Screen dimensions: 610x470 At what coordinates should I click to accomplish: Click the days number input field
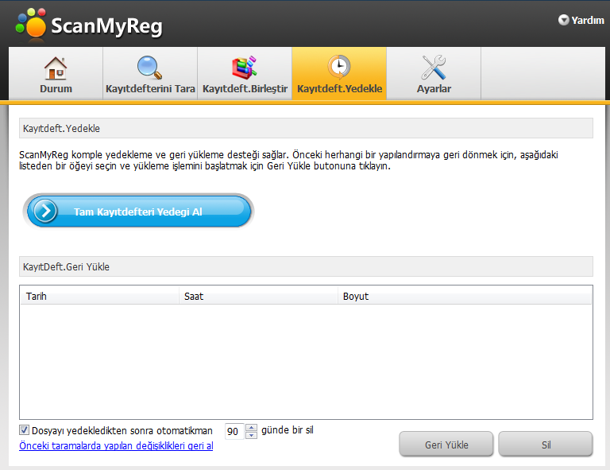(234, 431)
